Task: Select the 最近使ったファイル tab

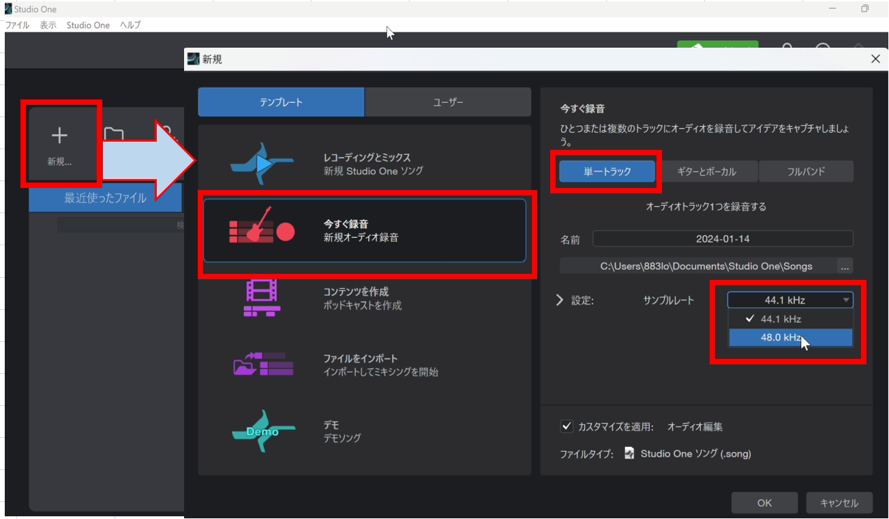Action: 106,198
